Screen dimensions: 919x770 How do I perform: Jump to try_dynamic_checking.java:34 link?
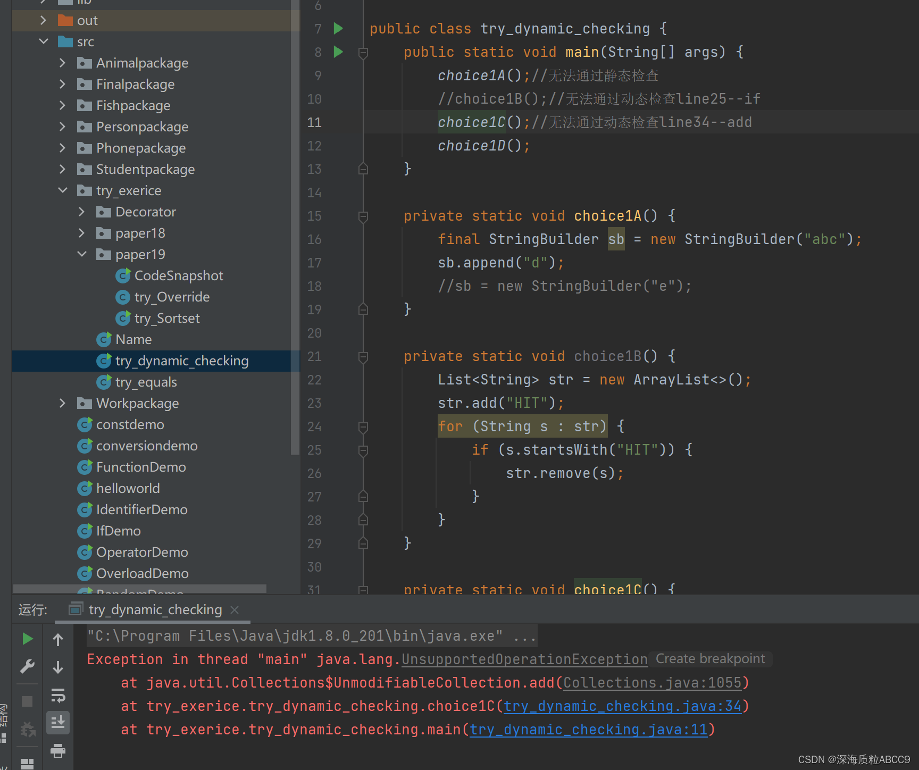coord(622,706)
